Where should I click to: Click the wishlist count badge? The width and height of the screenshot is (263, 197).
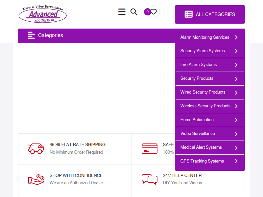pyautogui.click(x=147, y=12)
